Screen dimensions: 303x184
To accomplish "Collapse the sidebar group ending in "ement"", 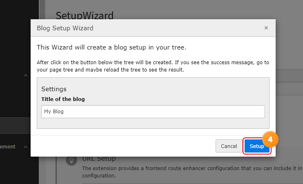I will [x=26, y=147].
